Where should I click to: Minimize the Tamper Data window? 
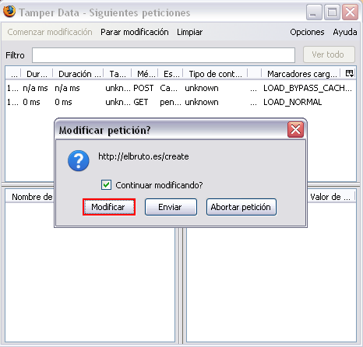point(314,12)
